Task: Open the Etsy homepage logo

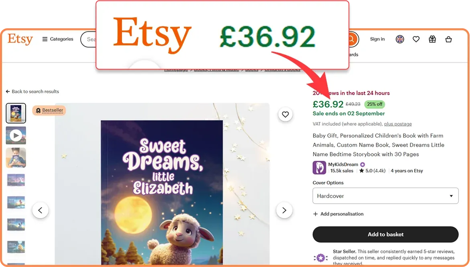Action: coord(20,39)
